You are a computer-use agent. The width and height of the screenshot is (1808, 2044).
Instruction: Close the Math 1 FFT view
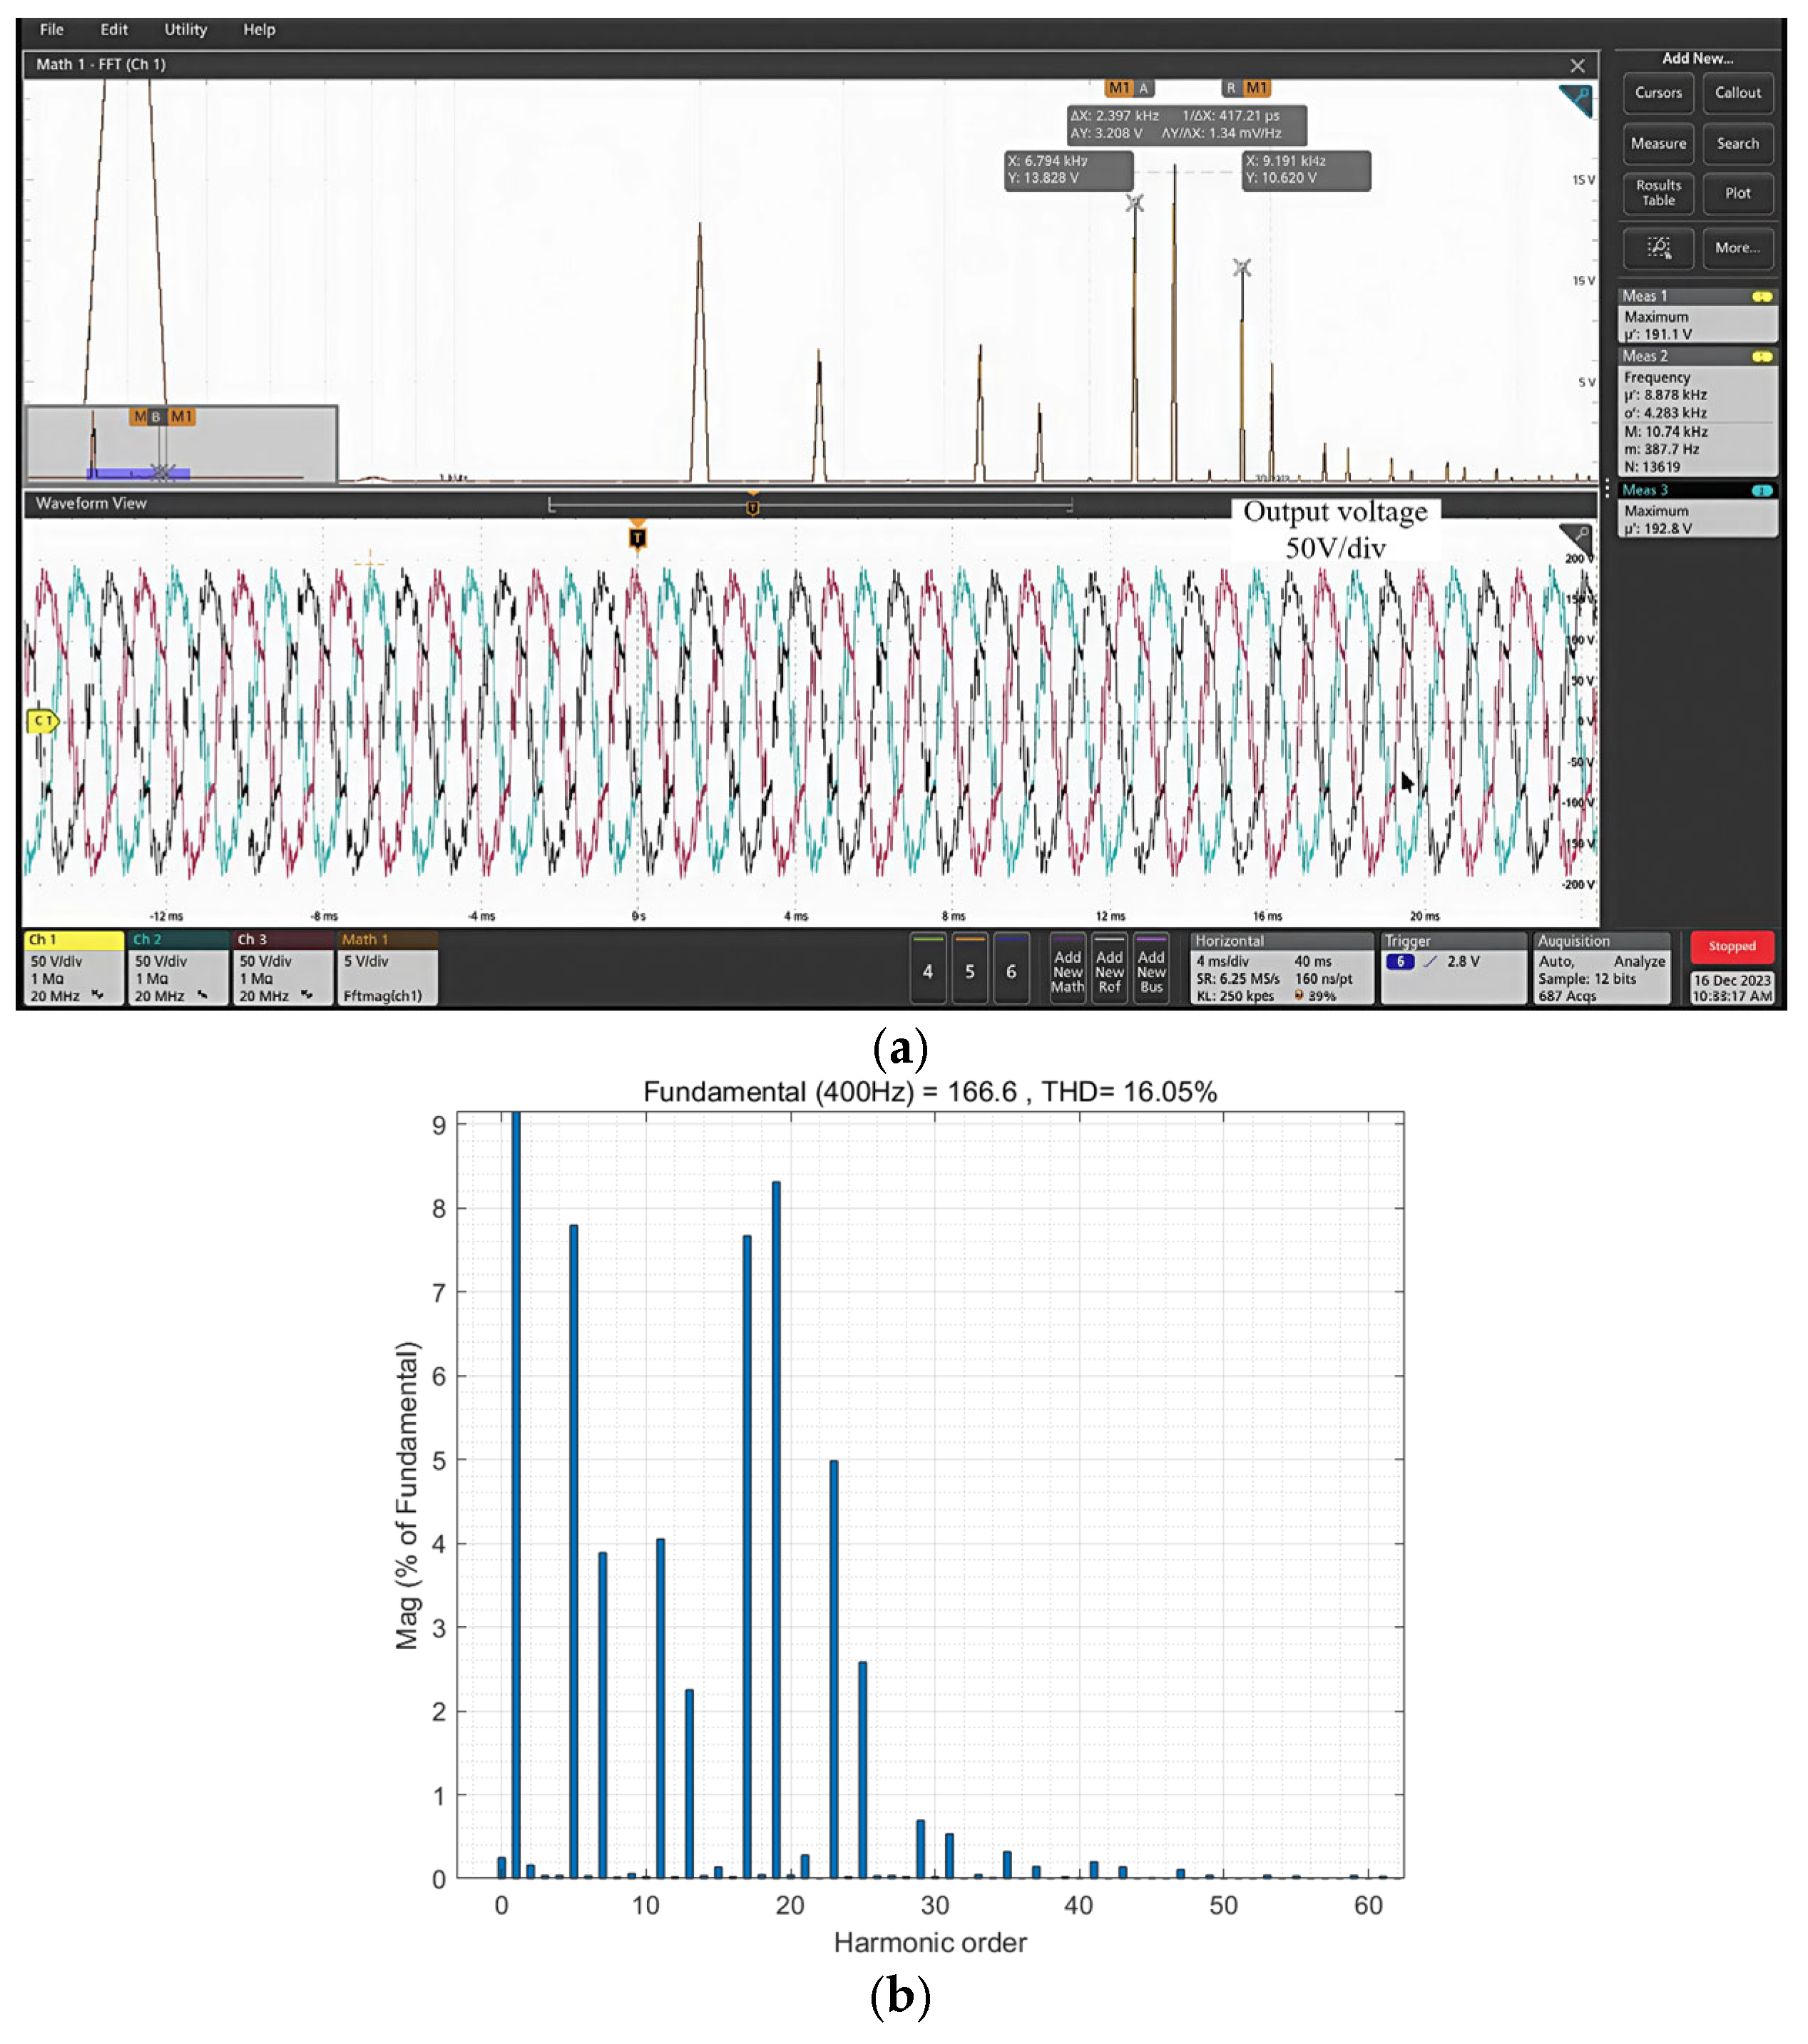(x=1577, y=66)
